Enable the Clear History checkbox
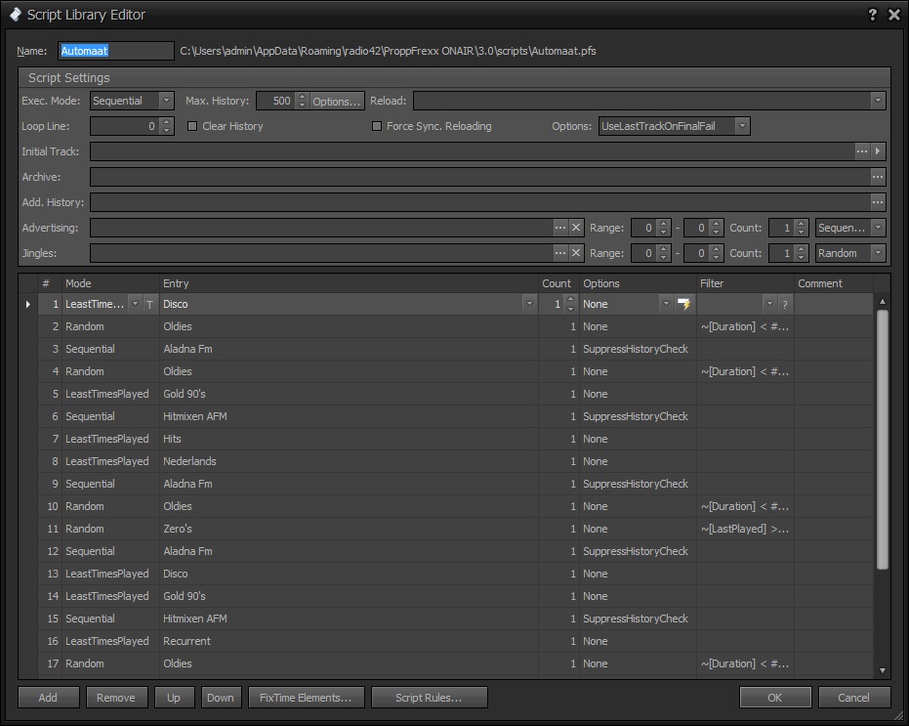 point(192,126)
